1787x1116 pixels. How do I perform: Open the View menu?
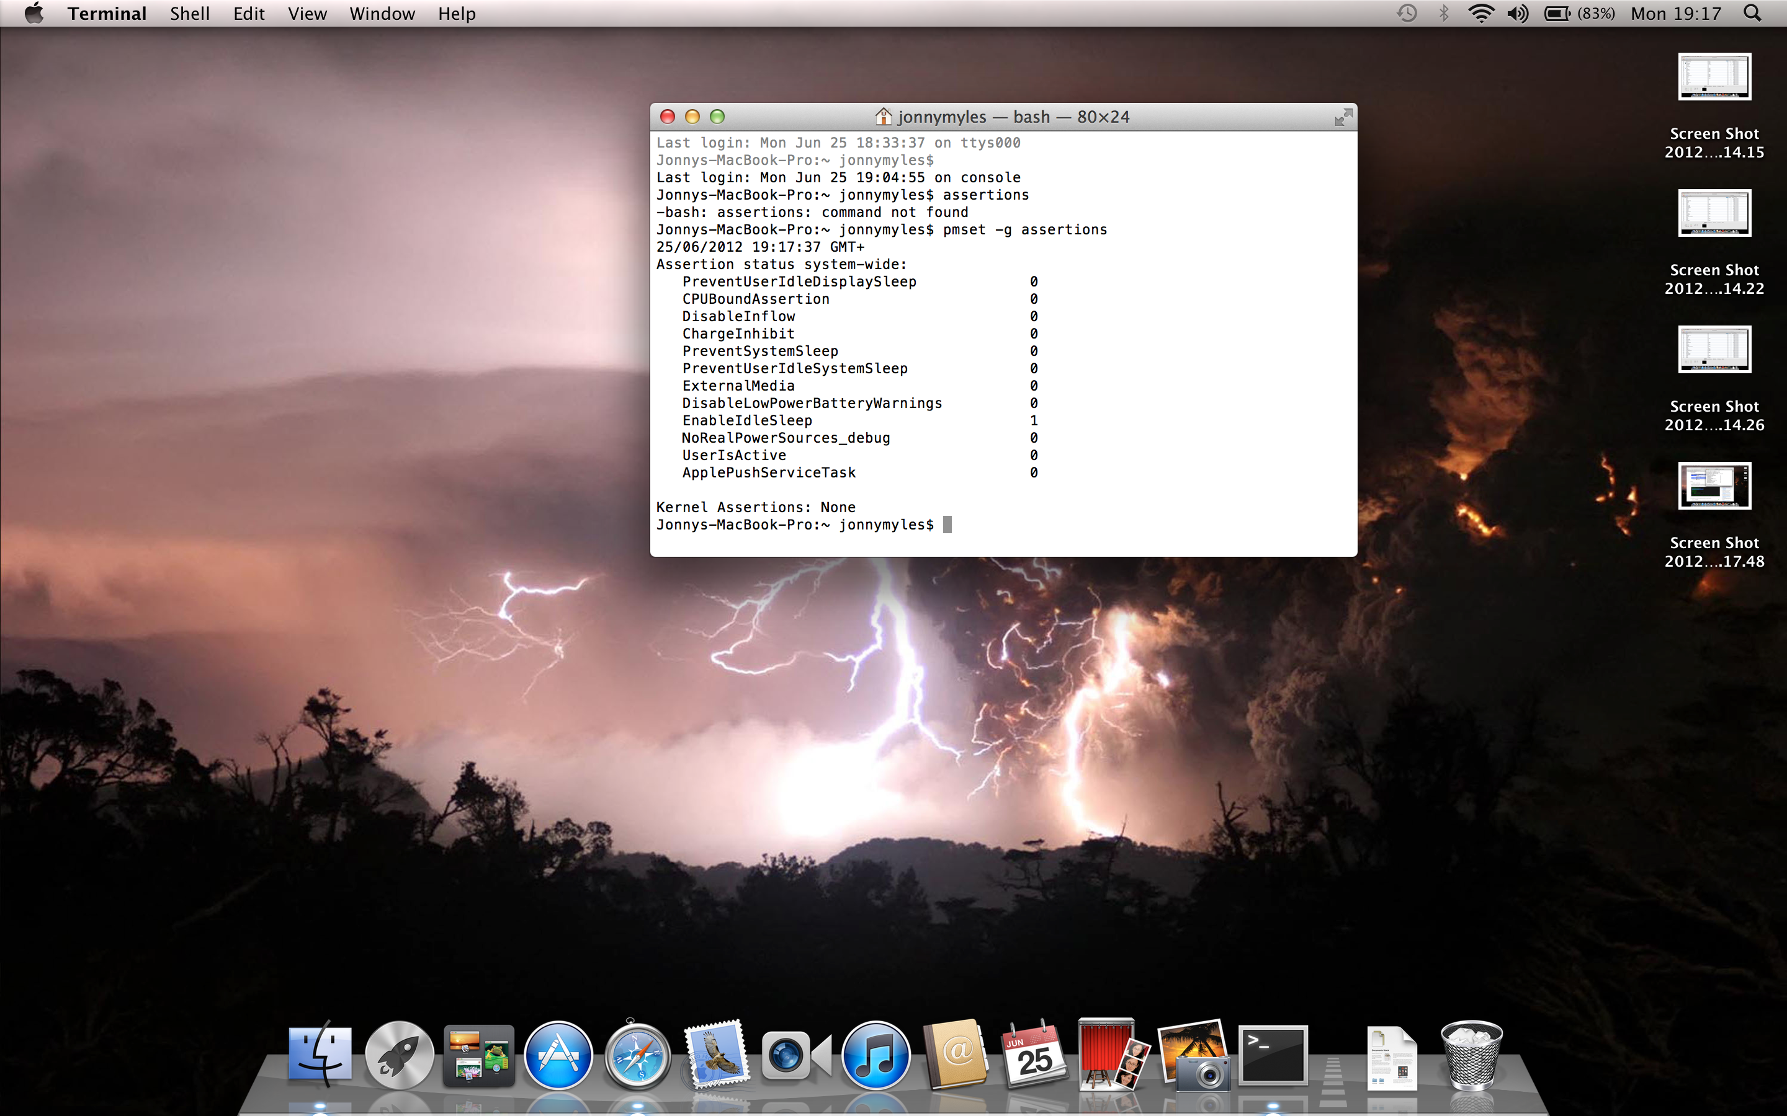pyautogui.click(x=307, y=13)
